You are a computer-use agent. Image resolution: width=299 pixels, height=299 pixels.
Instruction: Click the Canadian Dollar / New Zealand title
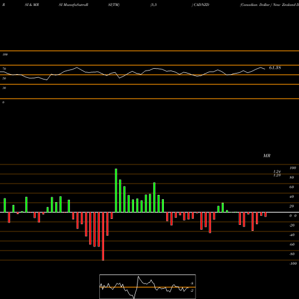pos(269,5)
